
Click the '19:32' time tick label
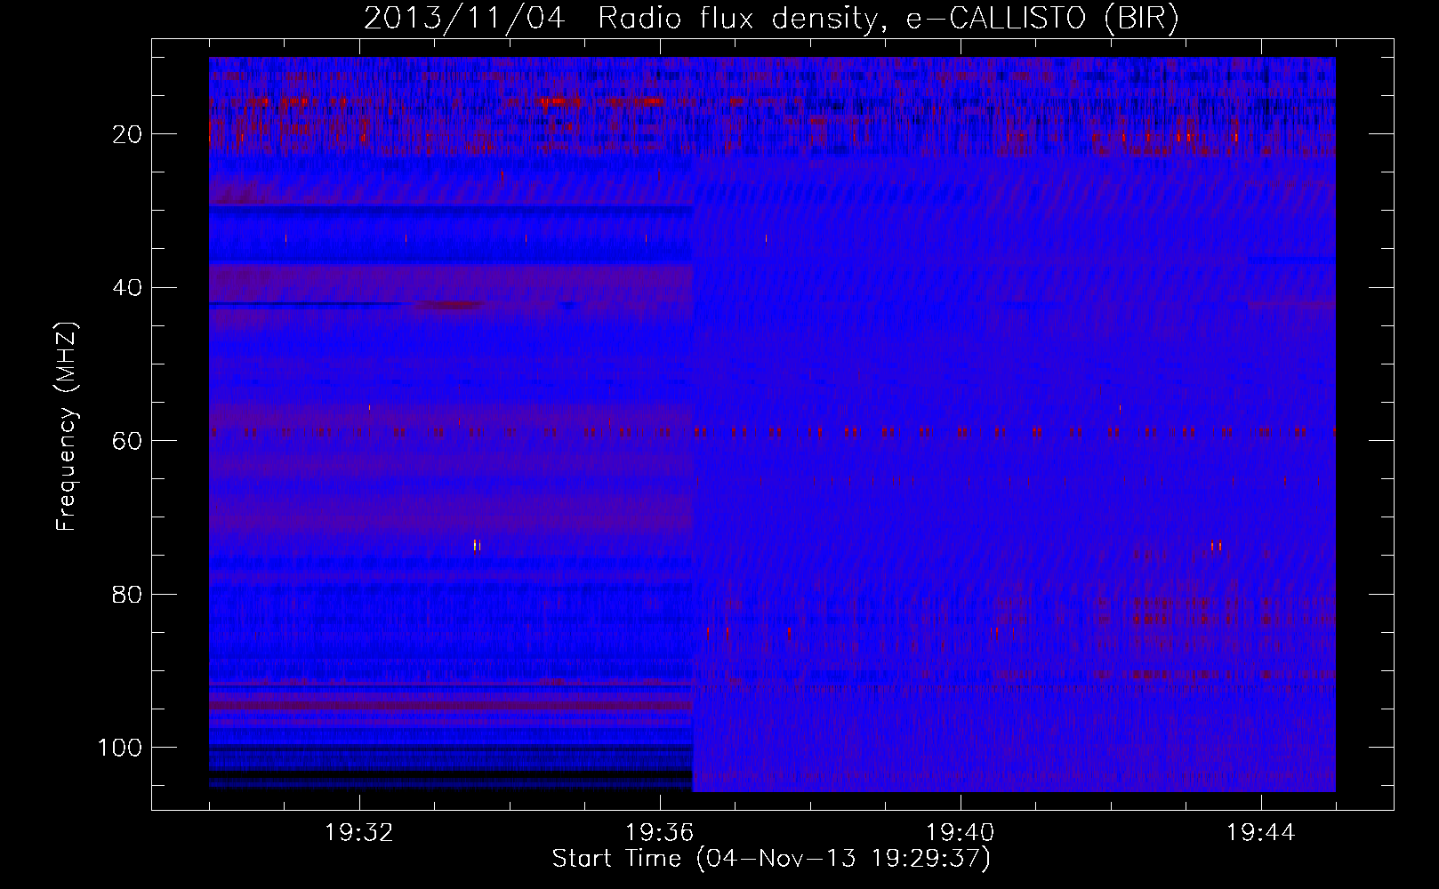[360, 833]
